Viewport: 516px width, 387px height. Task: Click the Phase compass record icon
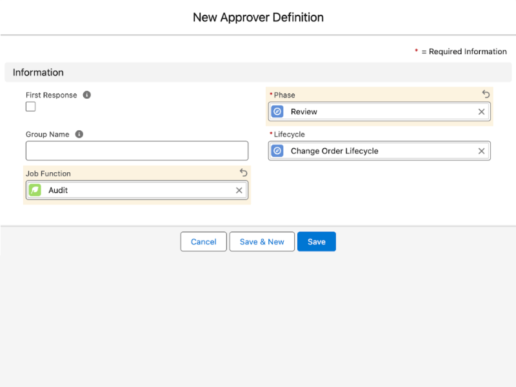[277, 112]
